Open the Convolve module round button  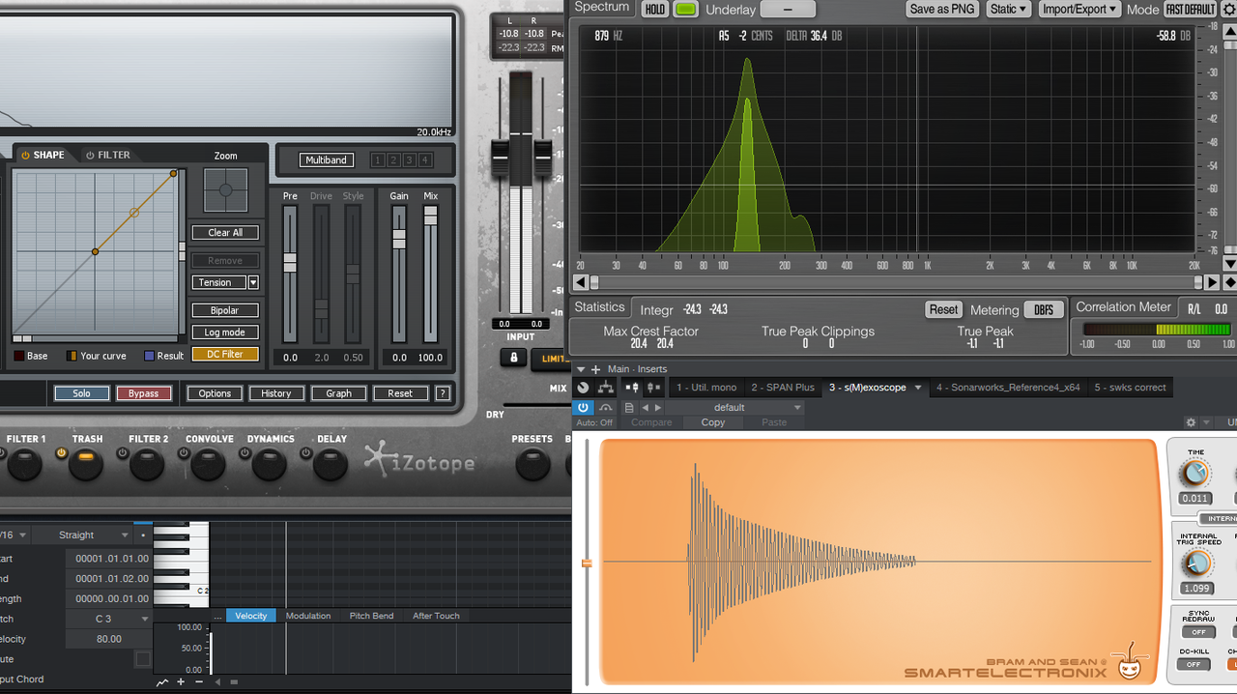208,464
